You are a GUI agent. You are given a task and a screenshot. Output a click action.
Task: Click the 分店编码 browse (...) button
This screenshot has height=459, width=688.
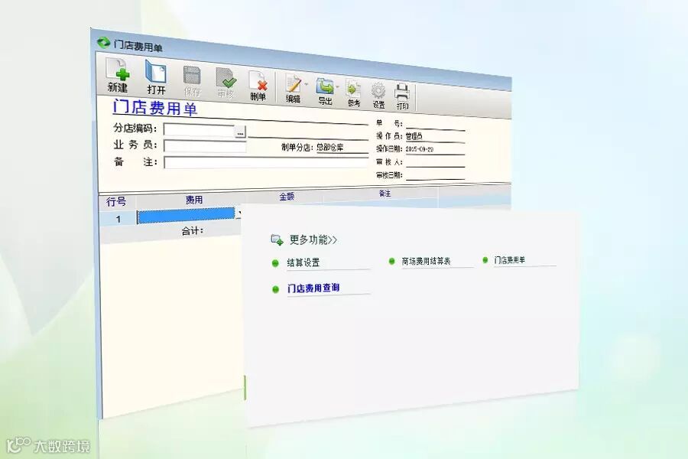tap(240, 132)
